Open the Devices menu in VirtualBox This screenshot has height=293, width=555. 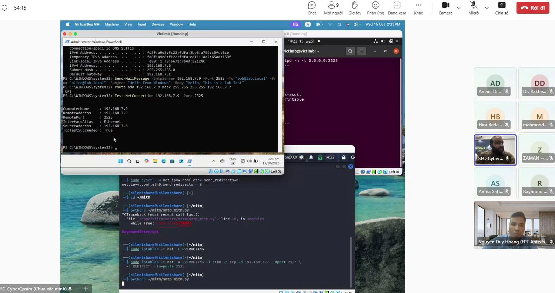click(x=158, y=24)
